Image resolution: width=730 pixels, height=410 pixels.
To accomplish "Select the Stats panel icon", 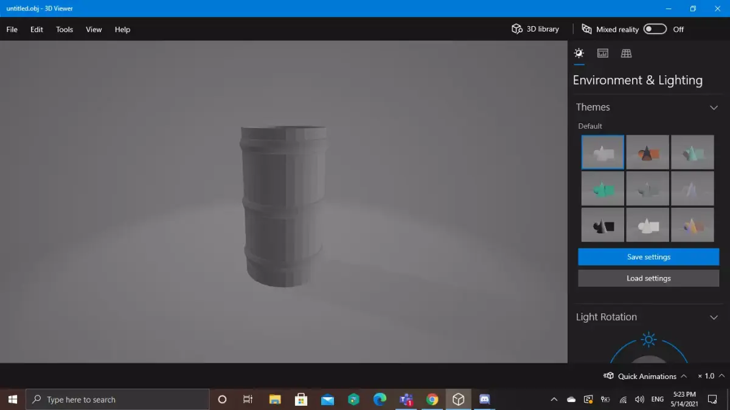I will tap(602, 53).
